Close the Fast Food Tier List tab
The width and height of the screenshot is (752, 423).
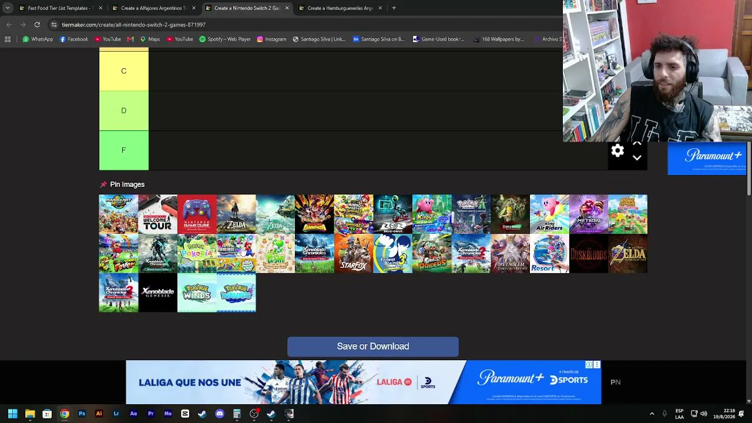click(x=100, y=8)
